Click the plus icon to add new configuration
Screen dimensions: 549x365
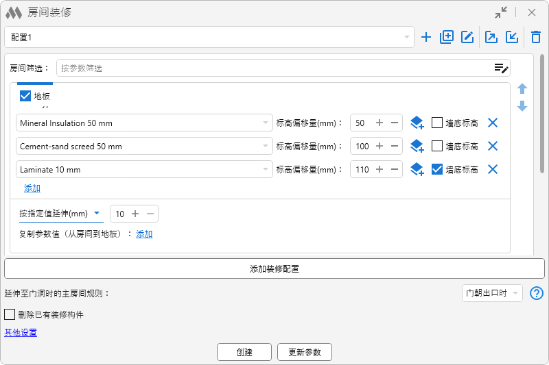coord(426,38)
